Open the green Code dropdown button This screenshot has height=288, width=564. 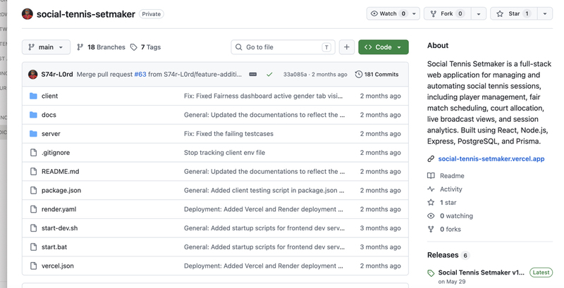[x=384, y=47]
